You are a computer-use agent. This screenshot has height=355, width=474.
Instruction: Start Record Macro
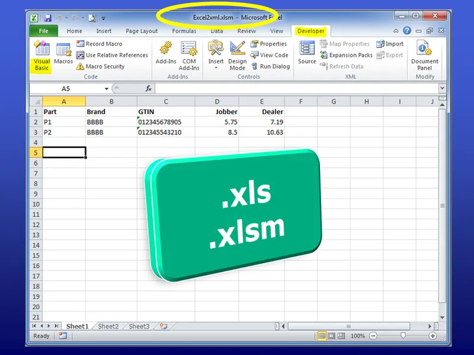click(104, 44)
